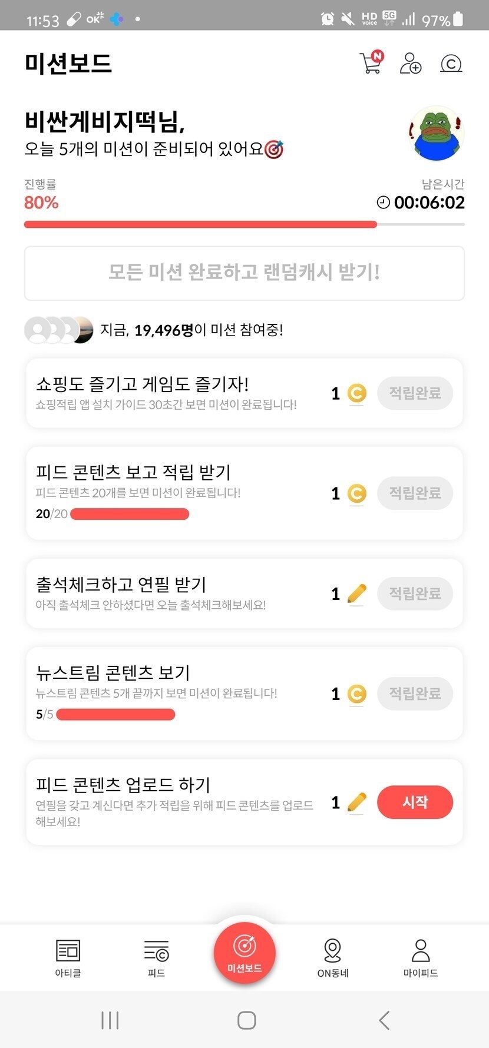Tap 모든 미션 완료하고 랜덤캐시 받기 button
Viewport: 489px width, 1048px height.
[x=244, y=273]
